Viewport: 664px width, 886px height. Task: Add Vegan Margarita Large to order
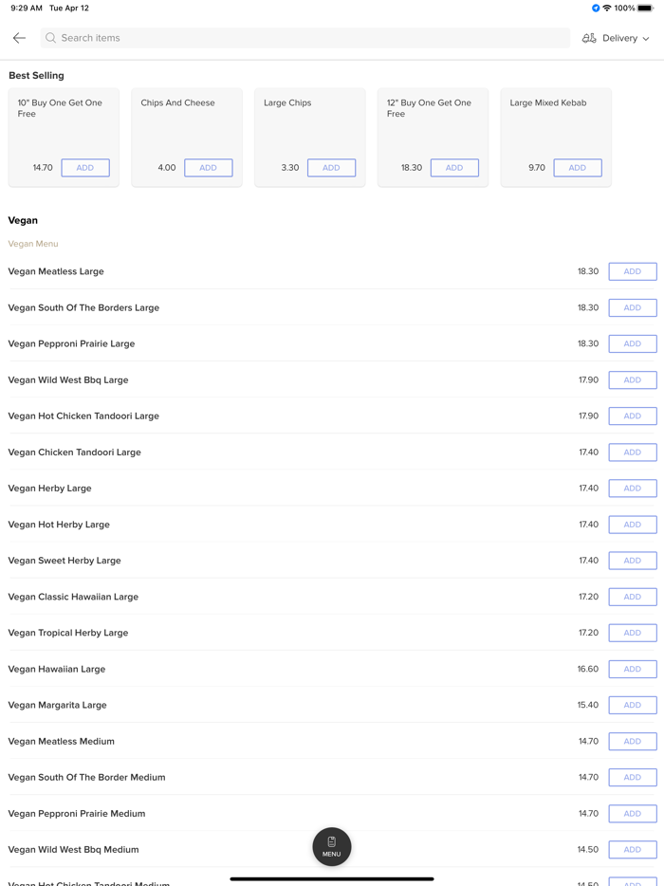coord(632,705)
